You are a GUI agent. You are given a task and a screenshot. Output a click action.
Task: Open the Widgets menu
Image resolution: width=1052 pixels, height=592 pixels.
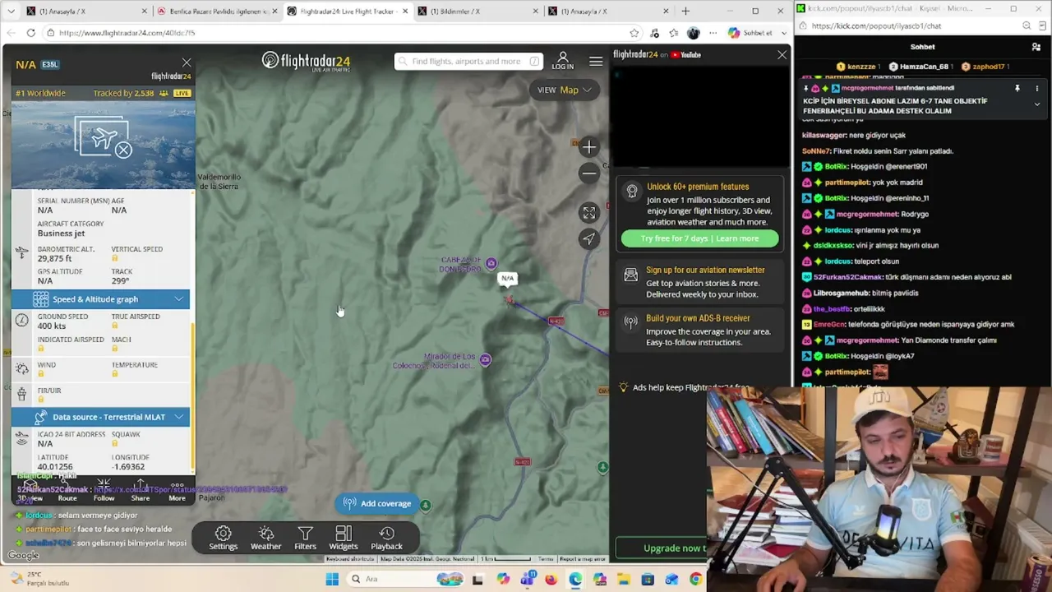(x=344, y=539)
